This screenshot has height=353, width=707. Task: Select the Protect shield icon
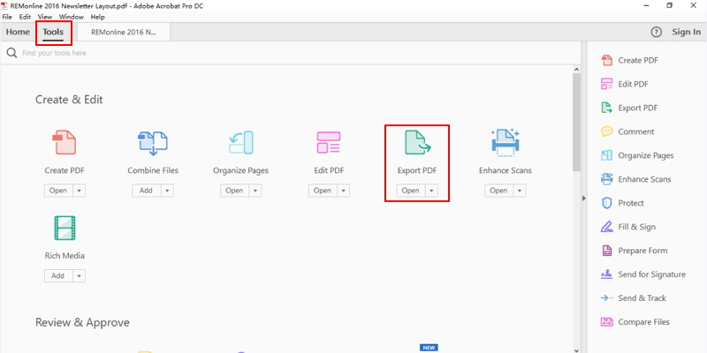607,203
